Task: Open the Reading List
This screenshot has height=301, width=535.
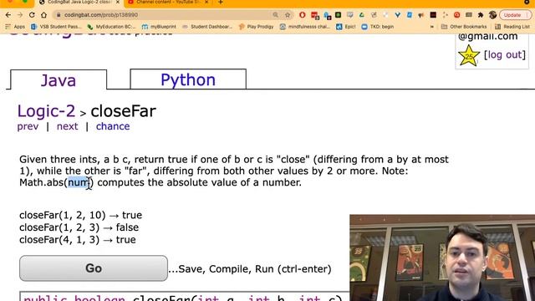Action: point(512,27)
